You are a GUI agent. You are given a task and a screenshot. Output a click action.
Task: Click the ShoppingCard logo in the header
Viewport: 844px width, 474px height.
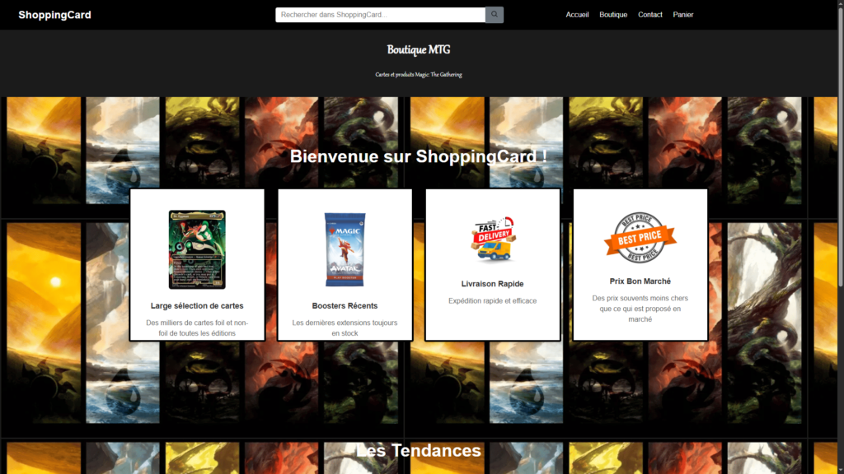tap(55, 15)
